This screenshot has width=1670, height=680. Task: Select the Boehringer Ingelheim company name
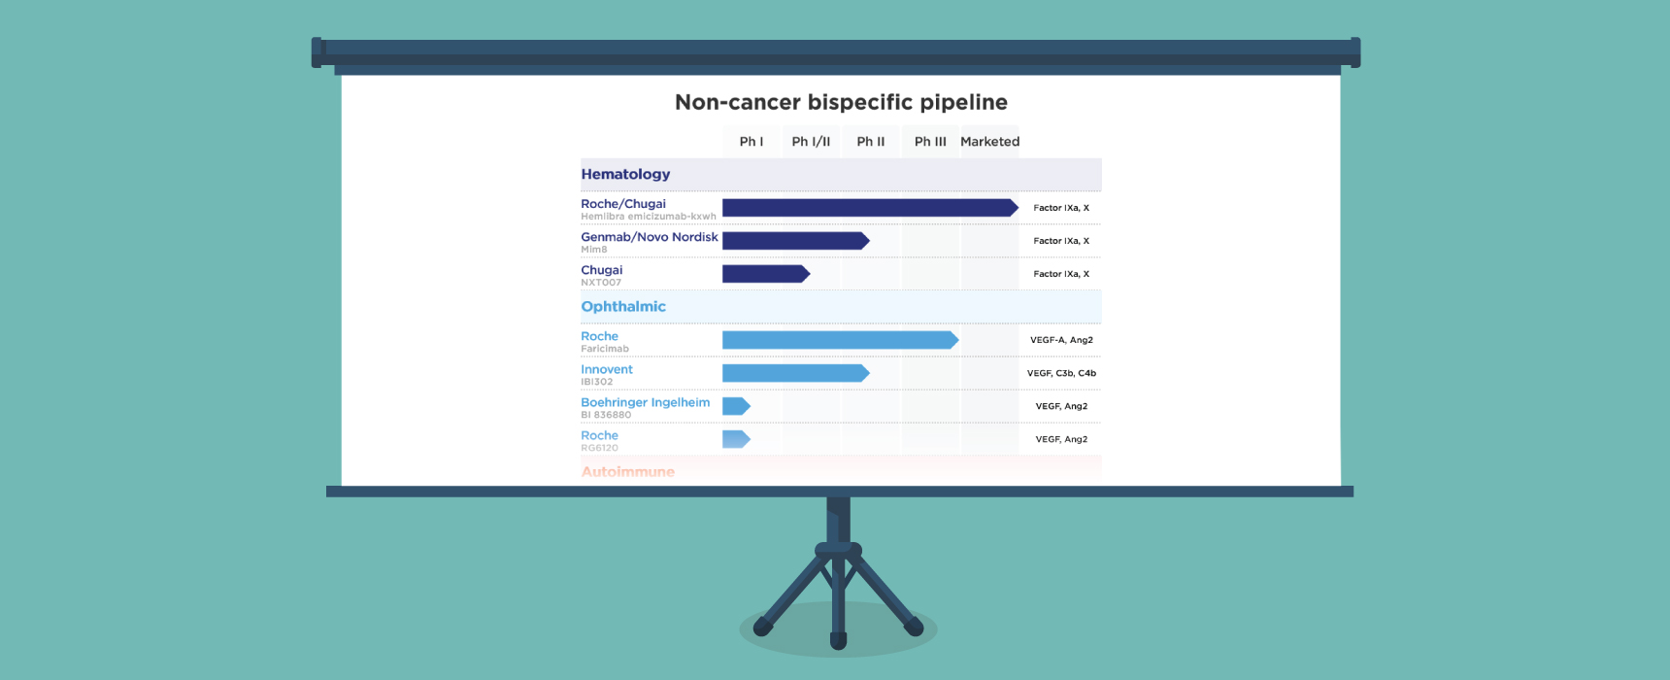click(645, 403)
